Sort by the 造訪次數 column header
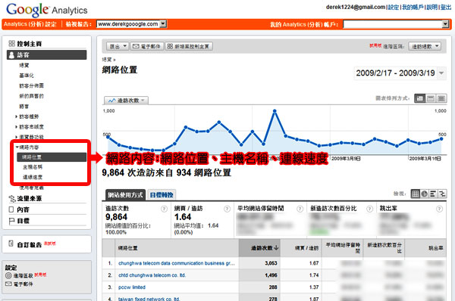This screenshot has height=301, width=455. [x=259, y=248]
